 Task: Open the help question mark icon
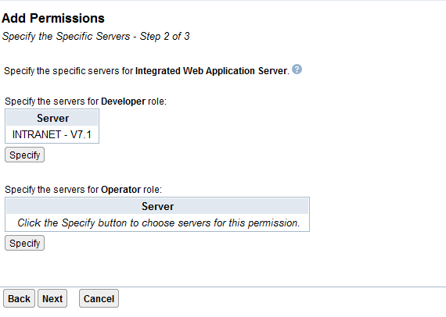(x=297, y=69)
